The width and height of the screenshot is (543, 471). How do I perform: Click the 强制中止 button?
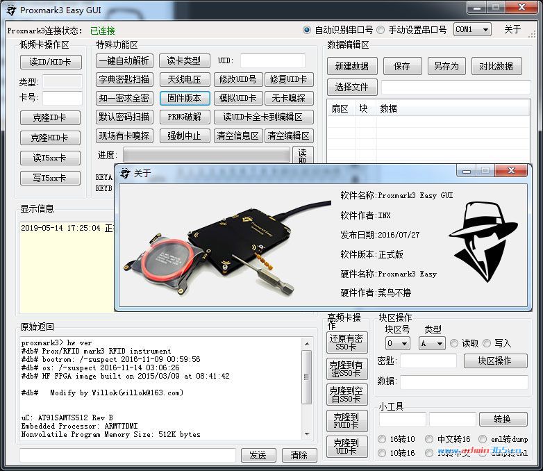tap(184, 135)
